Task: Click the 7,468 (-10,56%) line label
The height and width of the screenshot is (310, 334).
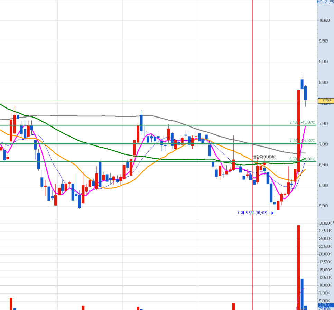Action: pos(302,122)
